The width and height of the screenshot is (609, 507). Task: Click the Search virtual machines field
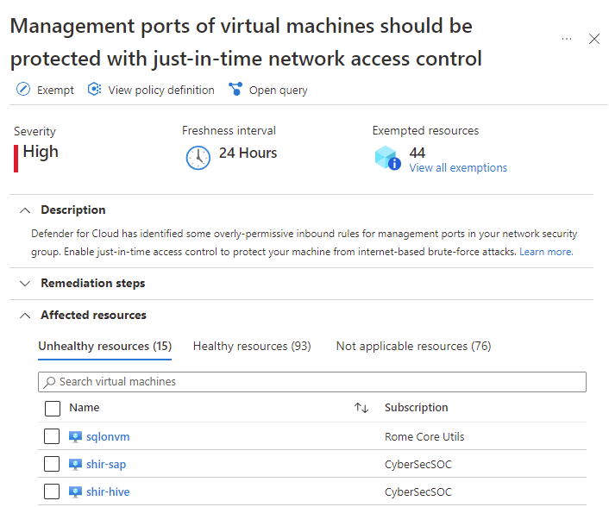point(312,381)
